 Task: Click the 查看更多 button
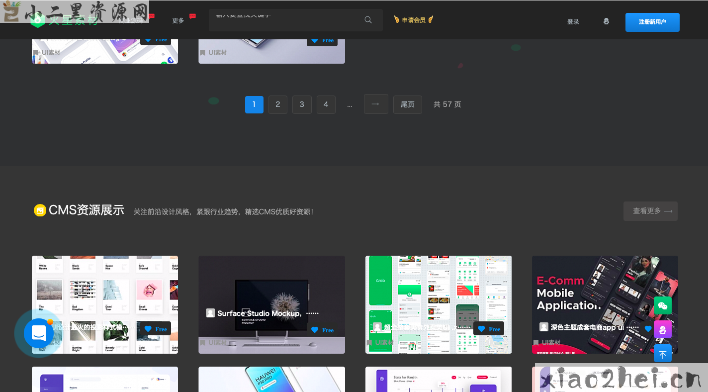[650, 211]
